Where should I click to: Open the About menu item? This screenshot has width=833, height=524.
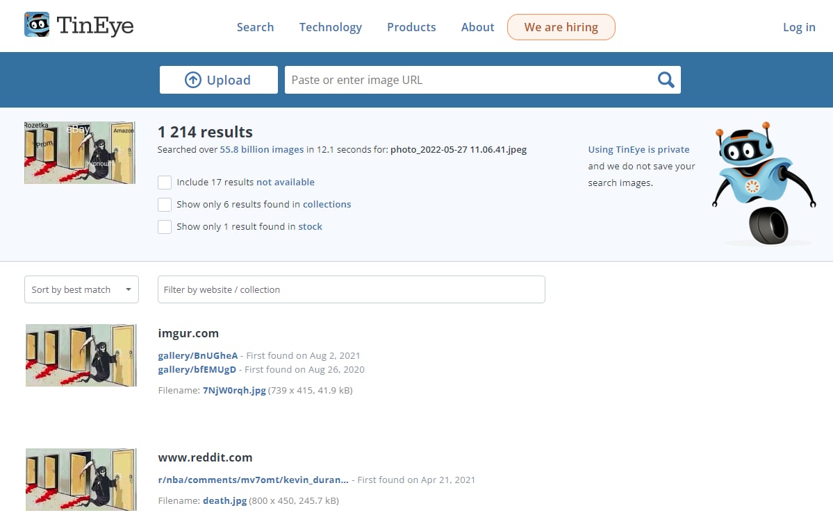click(477, 27)
